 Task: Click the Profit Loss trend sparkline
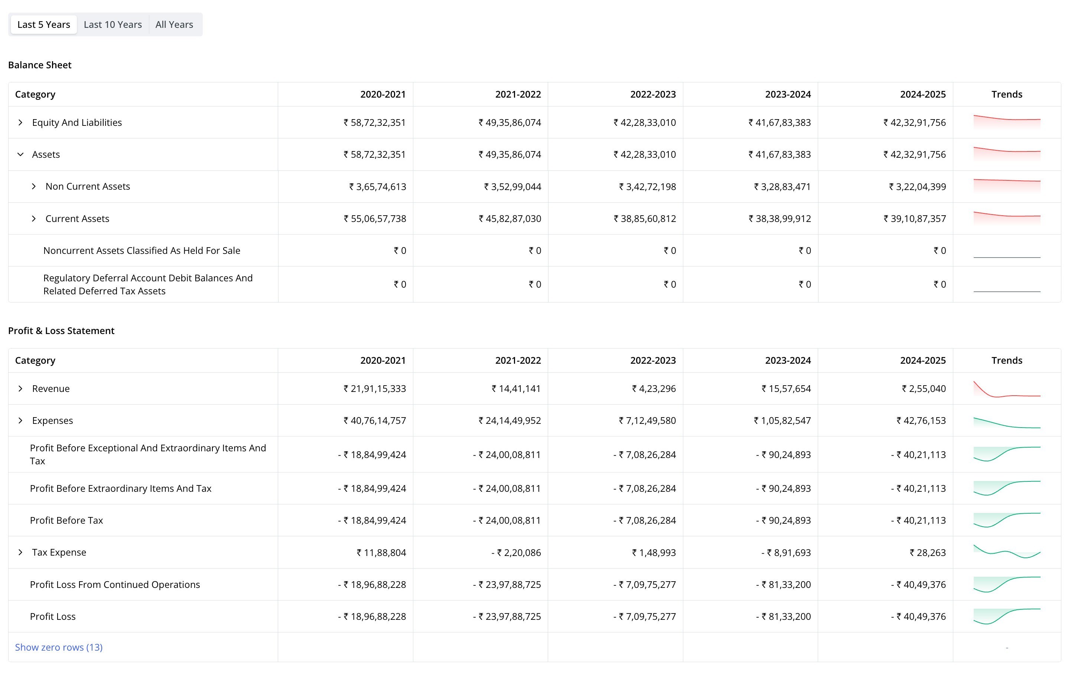pyautogui.click(x=1006, y=616)
